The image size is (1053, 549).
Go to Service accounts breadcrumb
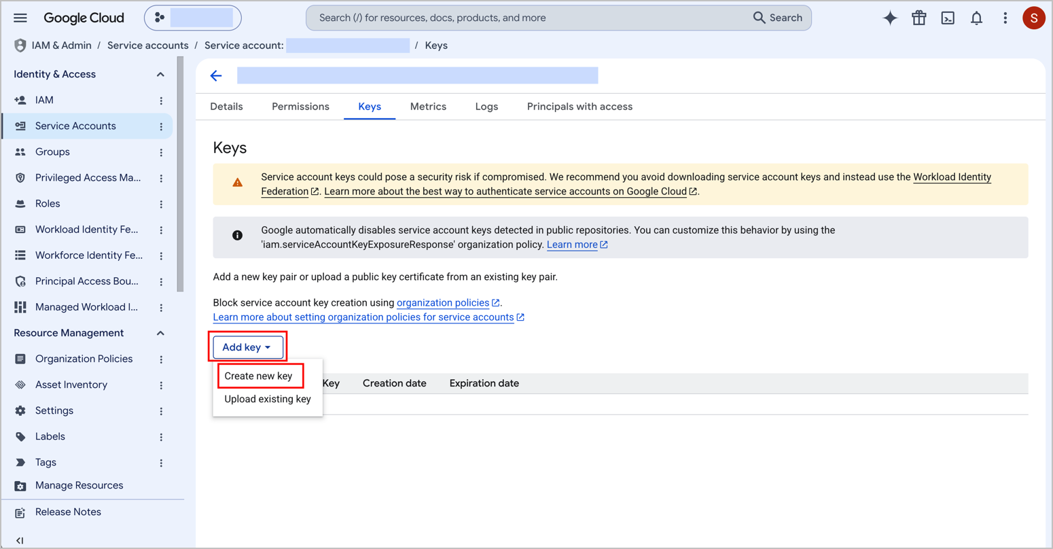[x=148, y=46]
